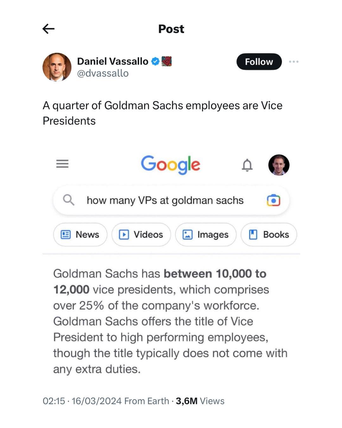Viewport: 342px width, 428px height.
Task: Open Google Lens camera icon in search bar
Action: coord(274,200)
